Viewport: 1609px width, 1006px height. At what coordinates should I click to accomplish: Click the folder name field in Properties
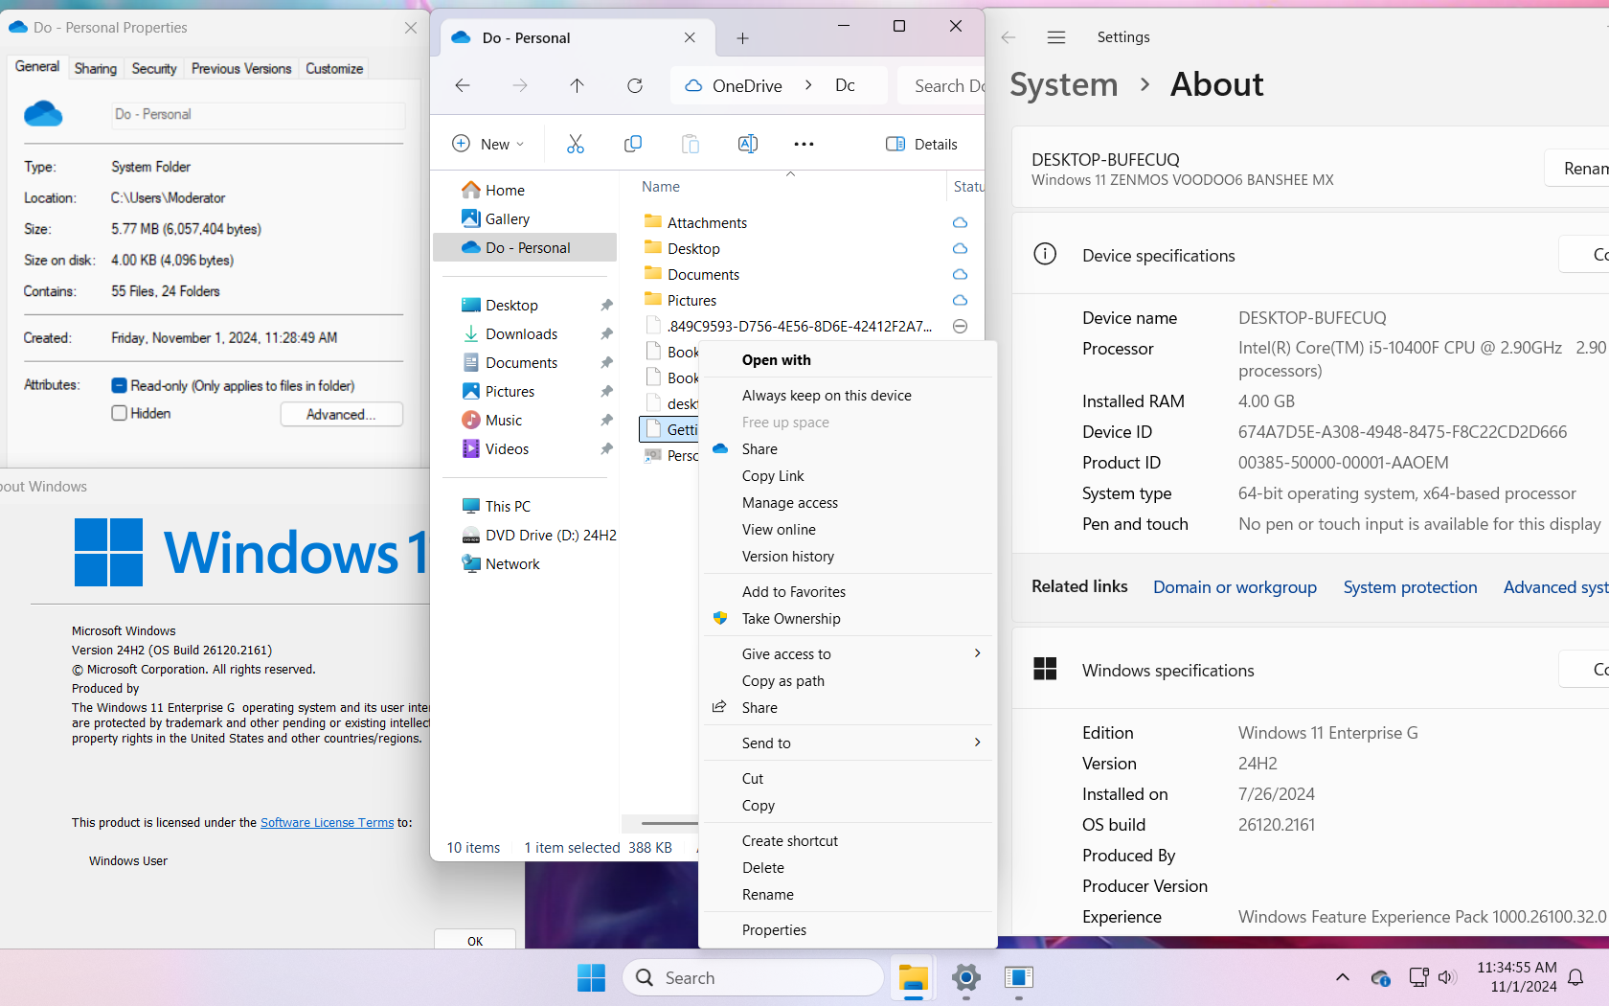pyautogui.click(x=258, y=115)
